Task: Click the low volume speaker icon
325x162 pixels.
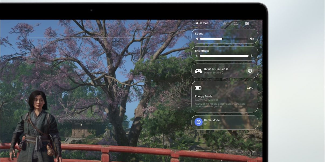Action: (197, 39)
